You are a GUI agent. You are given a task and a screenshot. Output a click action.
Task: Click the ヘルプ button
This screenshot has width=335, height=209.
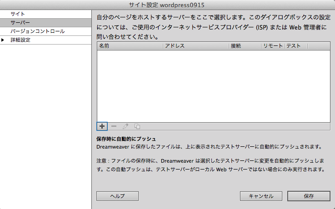(118, 196)
